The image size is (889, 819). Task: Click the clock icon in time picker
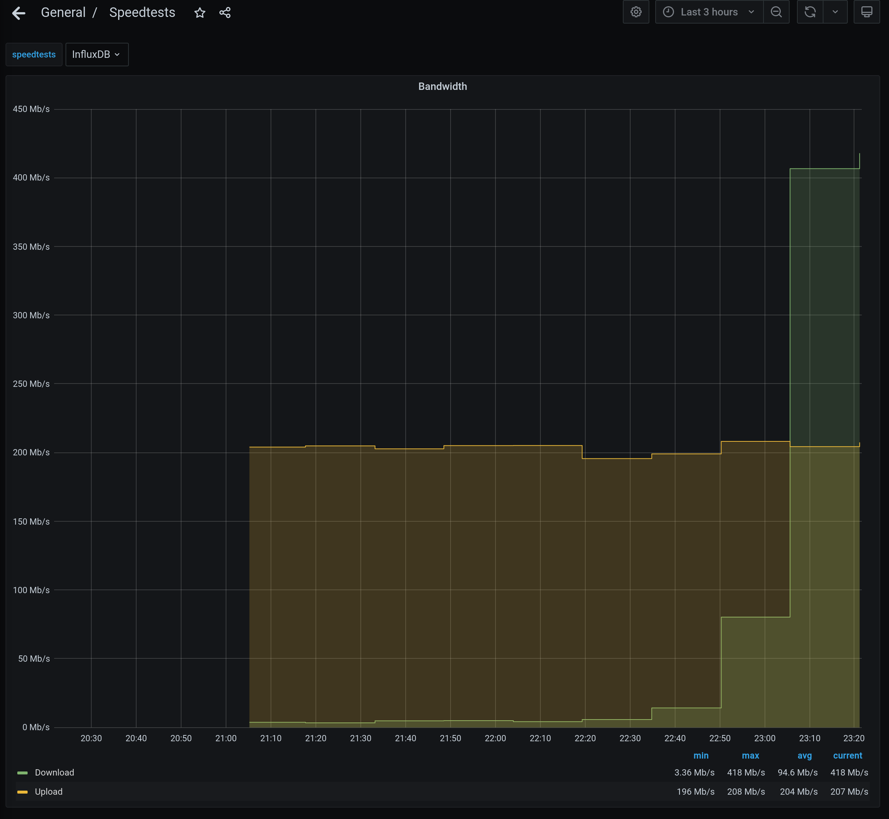click(x=668, y=12)
